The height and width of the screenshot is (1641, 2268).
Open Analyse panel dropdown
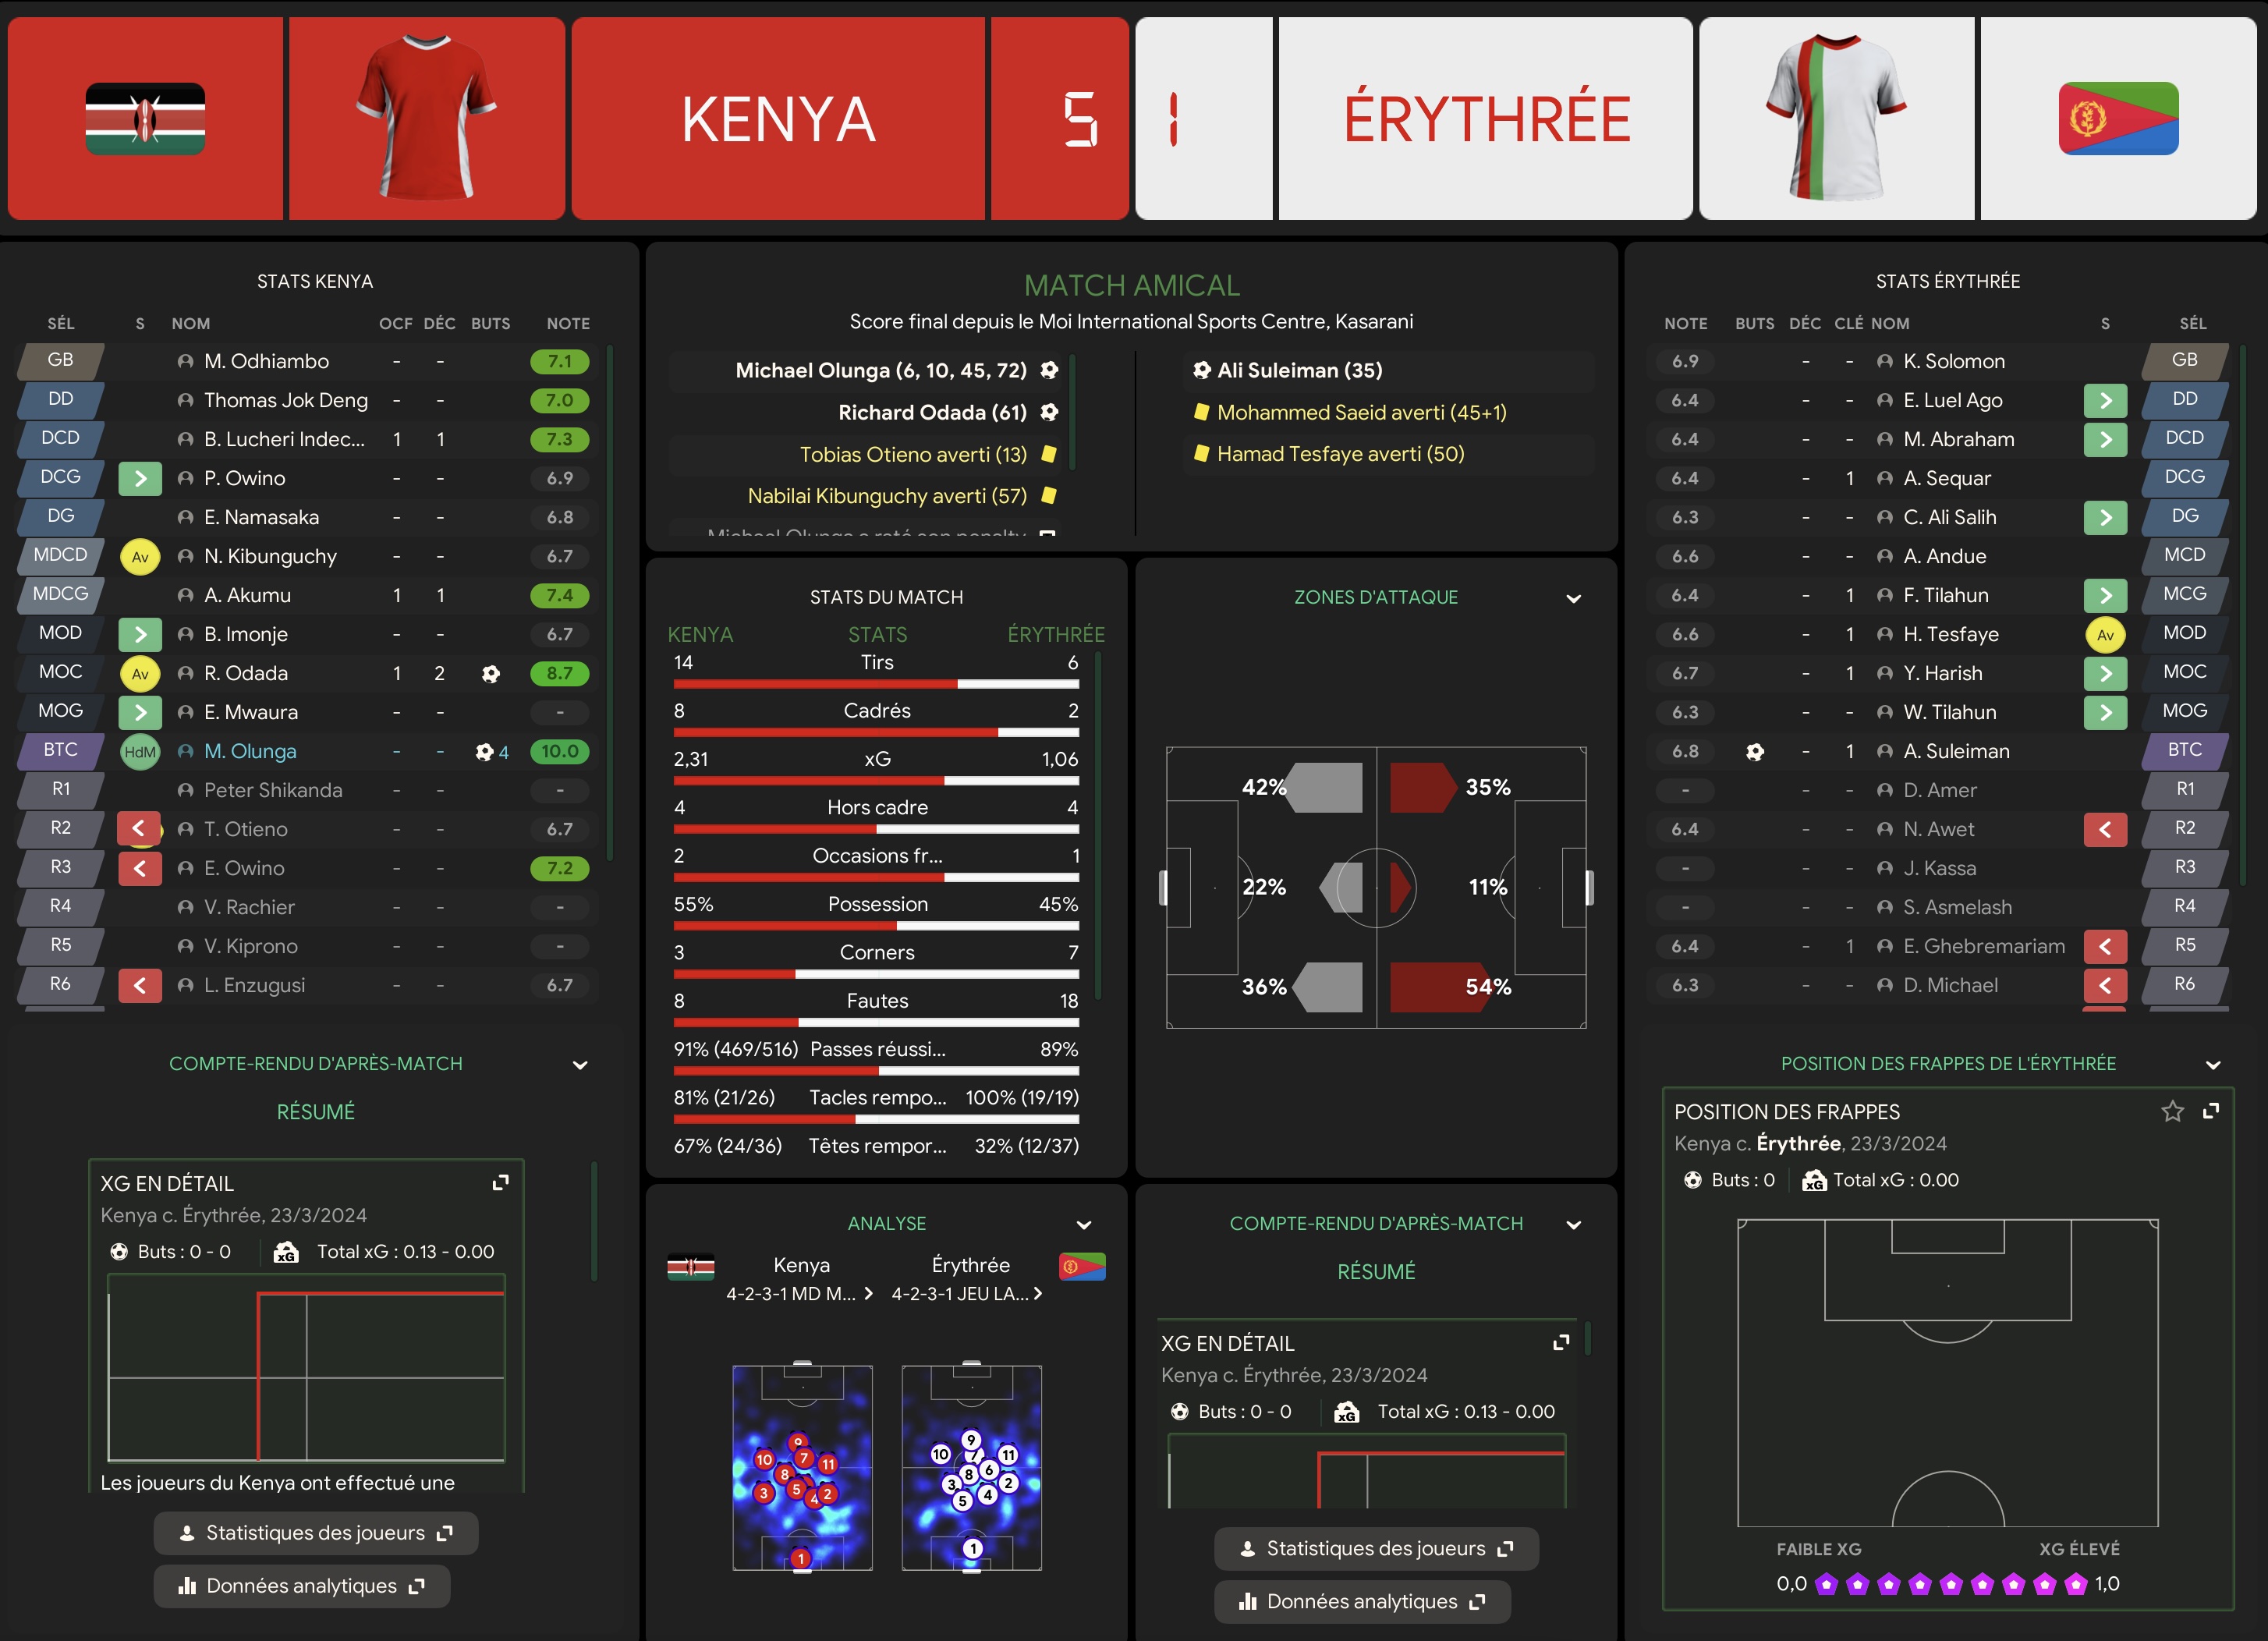coord(1083,1226)
